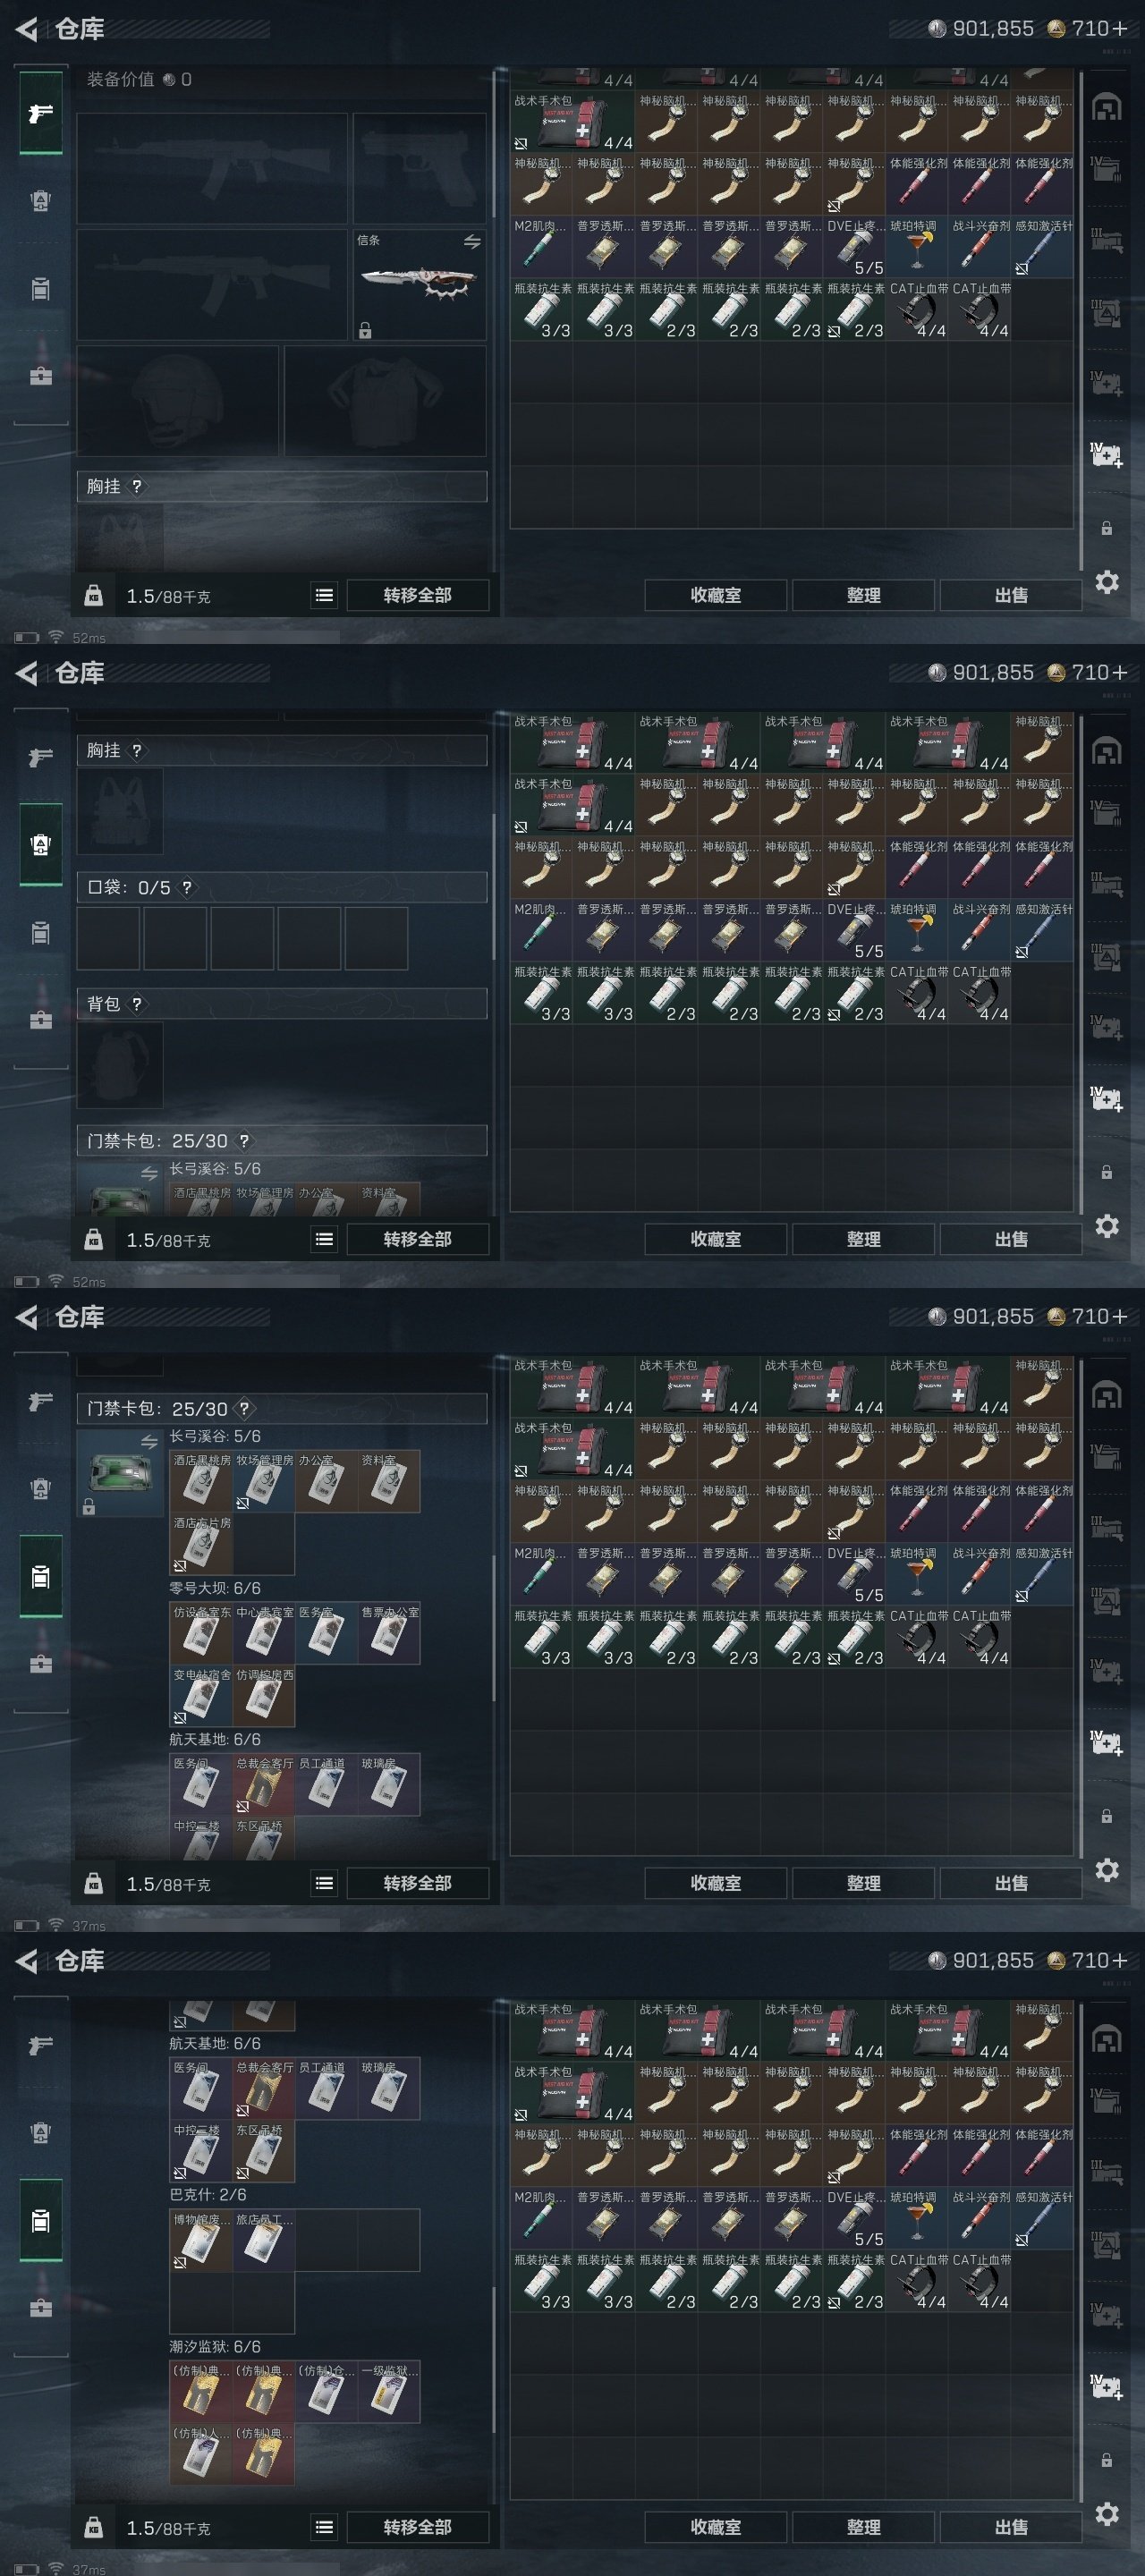Click the 潮汐监狱: 6/6 section header
This screenshot has width=1145, height=2576.
[215, 2346]
